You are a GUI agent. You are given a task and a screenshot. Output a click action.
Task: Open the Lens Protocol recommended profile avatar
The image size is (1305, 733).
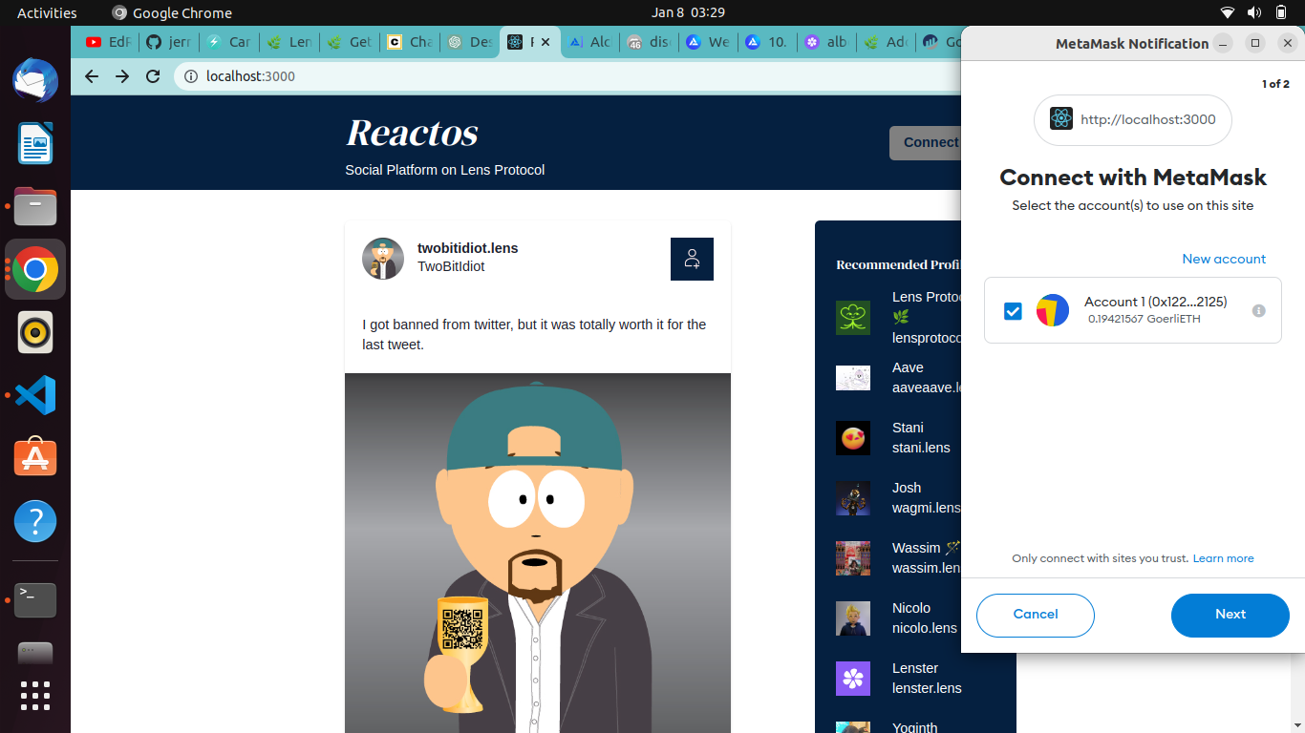[x=853, y=317]
